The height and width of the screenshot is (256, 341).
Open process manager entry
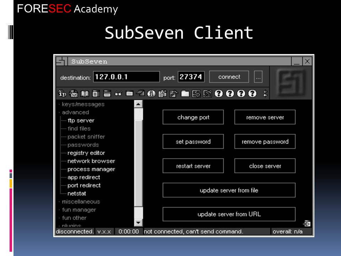pyautogui.click(x=91, y=169)
